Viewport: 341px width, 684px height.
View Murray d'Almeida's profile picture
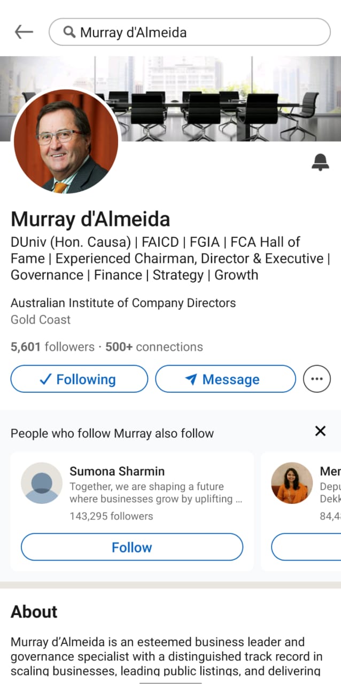(x=66, y=142)
